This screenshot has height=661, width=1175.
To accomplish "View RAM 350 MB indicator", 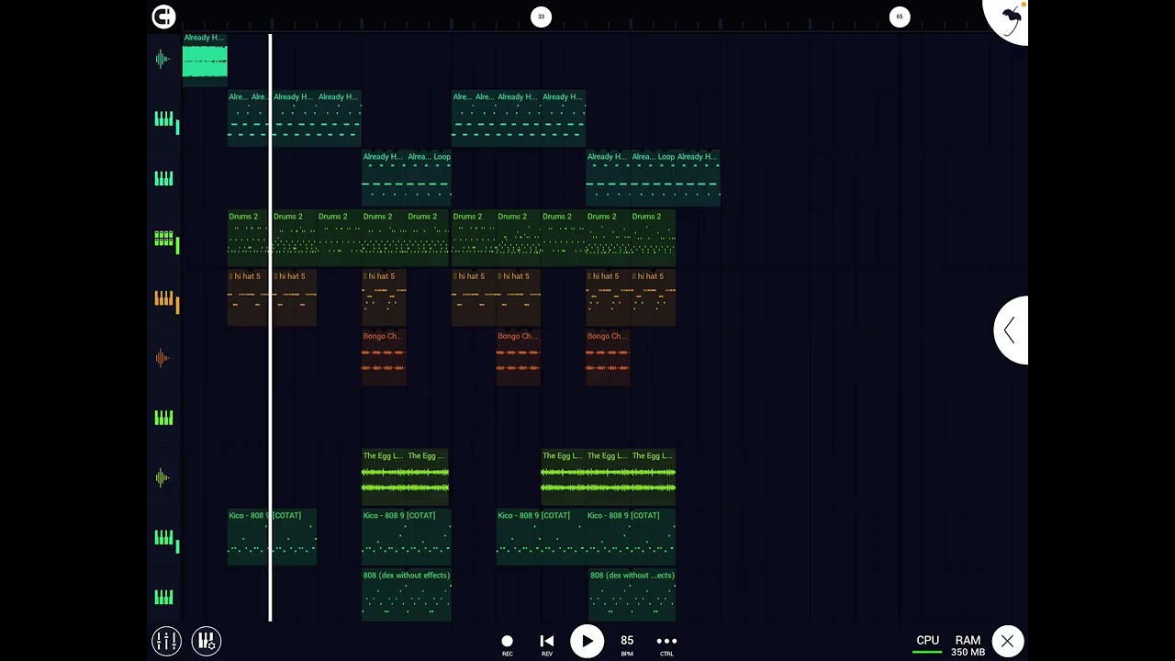I will point(968,645).
